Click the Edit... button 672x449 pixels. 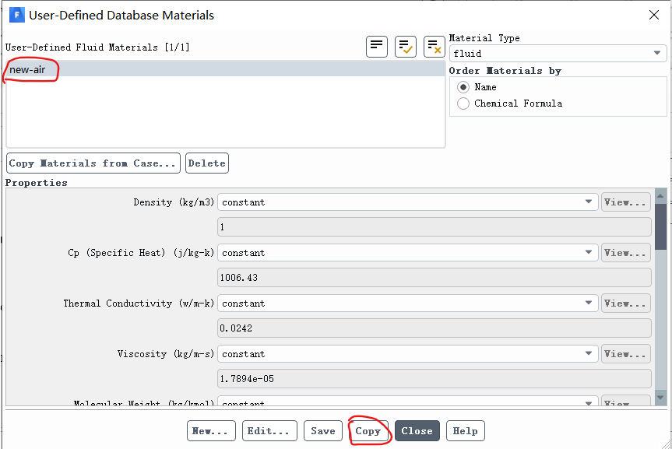click(269, 430)
